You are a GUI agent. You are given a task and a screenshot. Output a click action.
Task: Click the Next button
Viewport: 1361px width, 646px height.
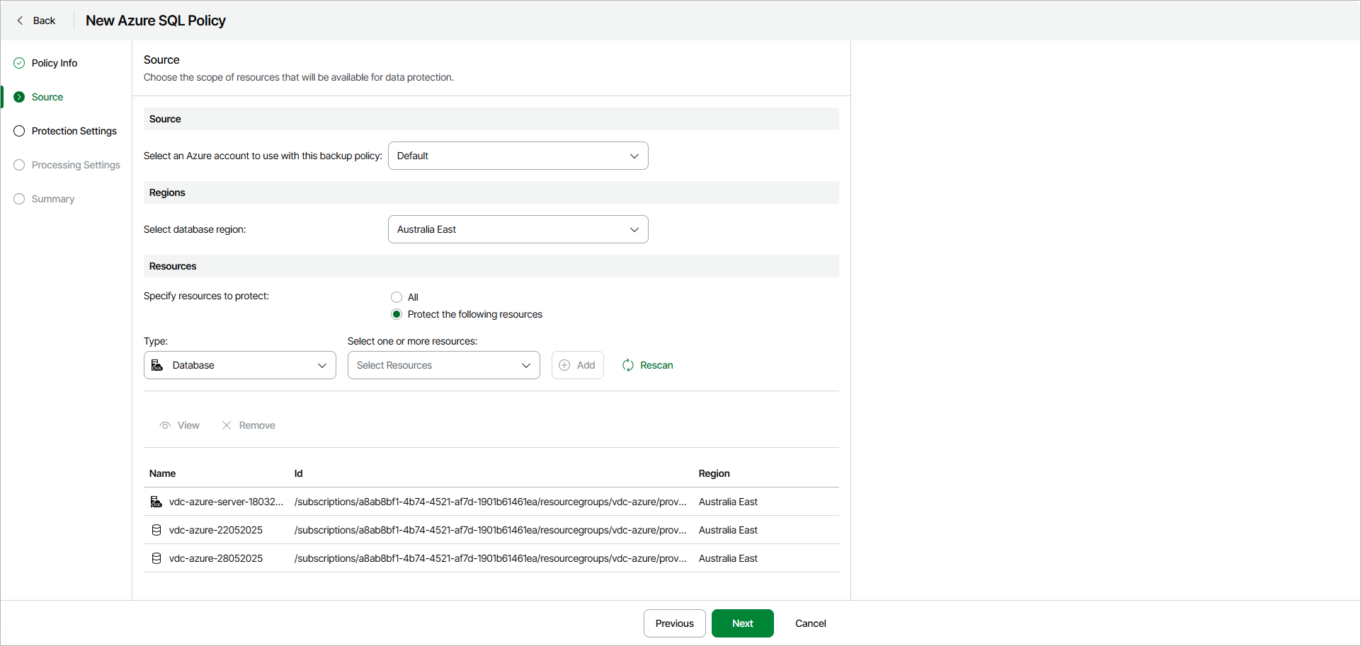tap(742, 623)
